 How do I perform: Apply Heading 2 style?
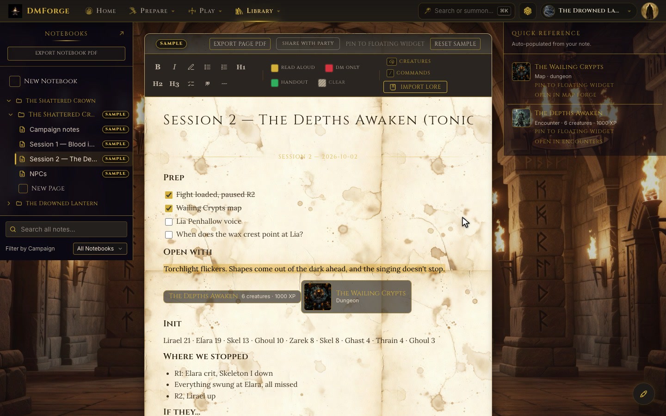(x=158, y=84)
